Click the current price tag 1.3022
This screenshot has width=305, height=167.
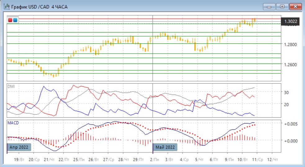click(290, 21)
